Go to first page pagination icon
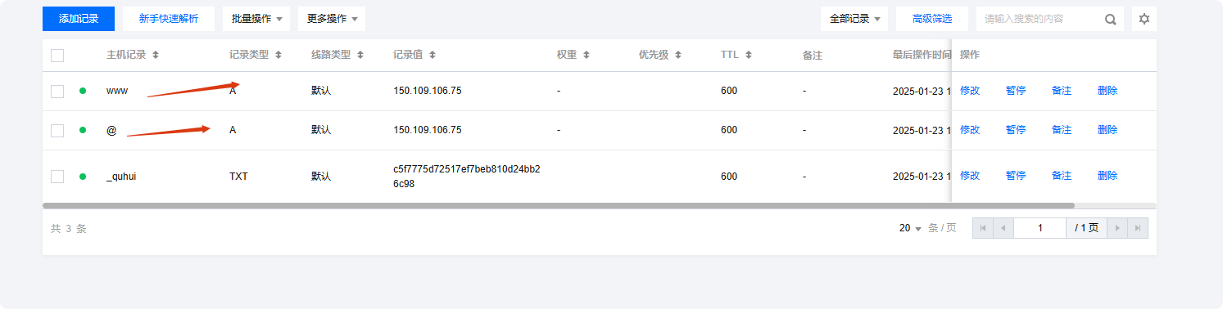This screenshot has height=309, width=1223. (x=983, y=228)
